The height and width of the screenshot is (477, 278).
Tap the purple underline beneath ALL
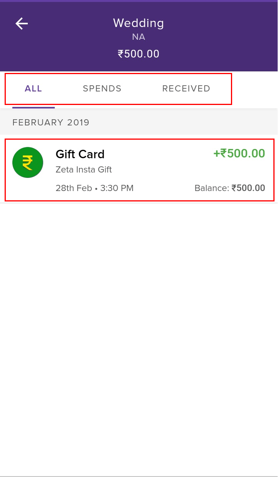click(x=34, y=108)
